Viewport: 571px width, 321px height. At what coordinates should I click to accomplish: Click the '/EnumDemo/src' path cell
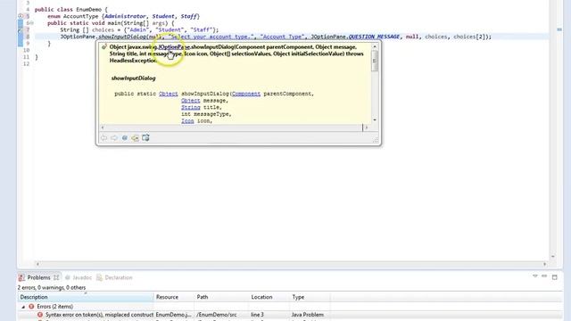217,315
